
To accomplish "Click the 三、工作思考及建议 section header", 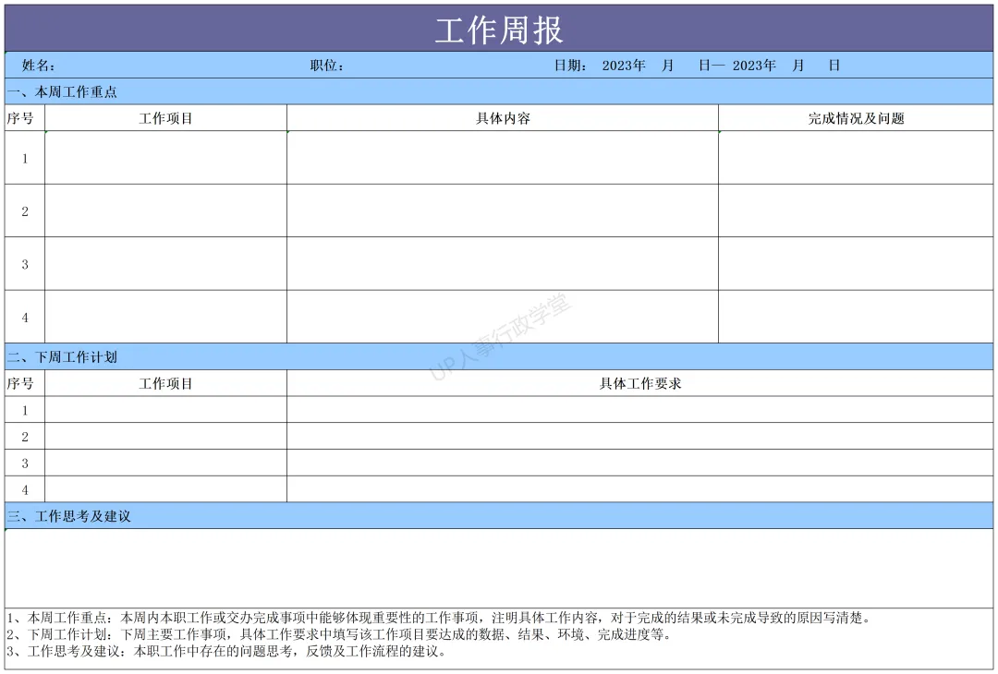I will coord(499,516).
